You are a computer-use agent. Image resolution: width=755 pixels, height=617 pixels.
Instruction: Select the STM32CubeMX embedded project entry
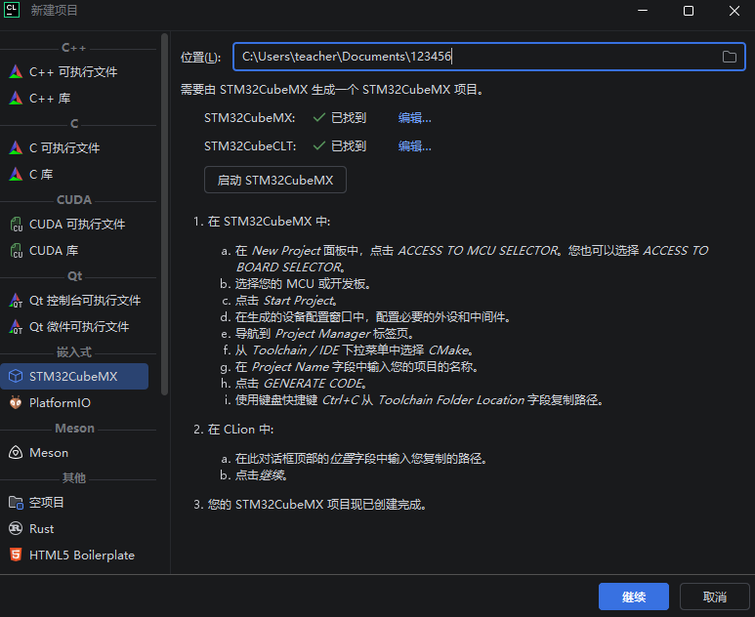(x=74, y=377)
